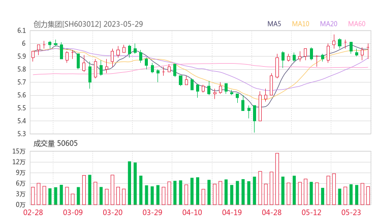Select the tallest green volume bar after 03-20

[130, 183]
